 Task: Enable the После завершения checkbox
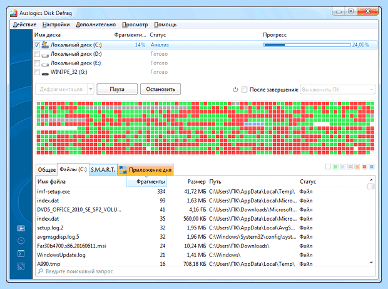point(244,90)
